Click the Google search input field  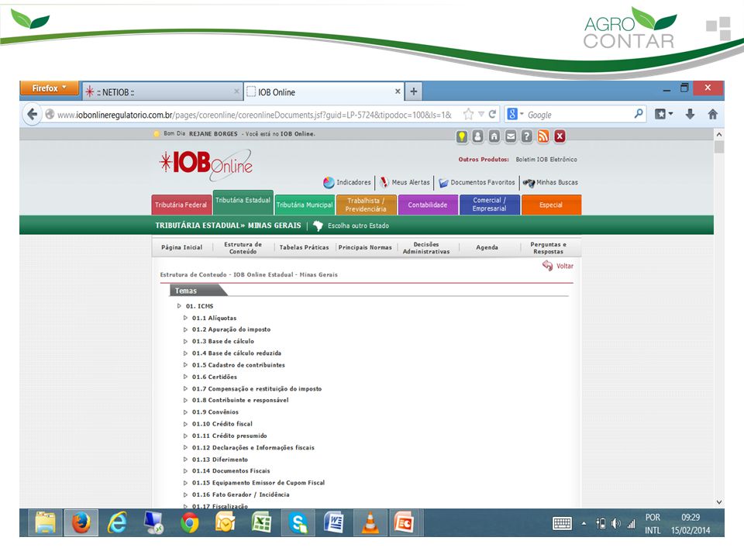[579, 115]
